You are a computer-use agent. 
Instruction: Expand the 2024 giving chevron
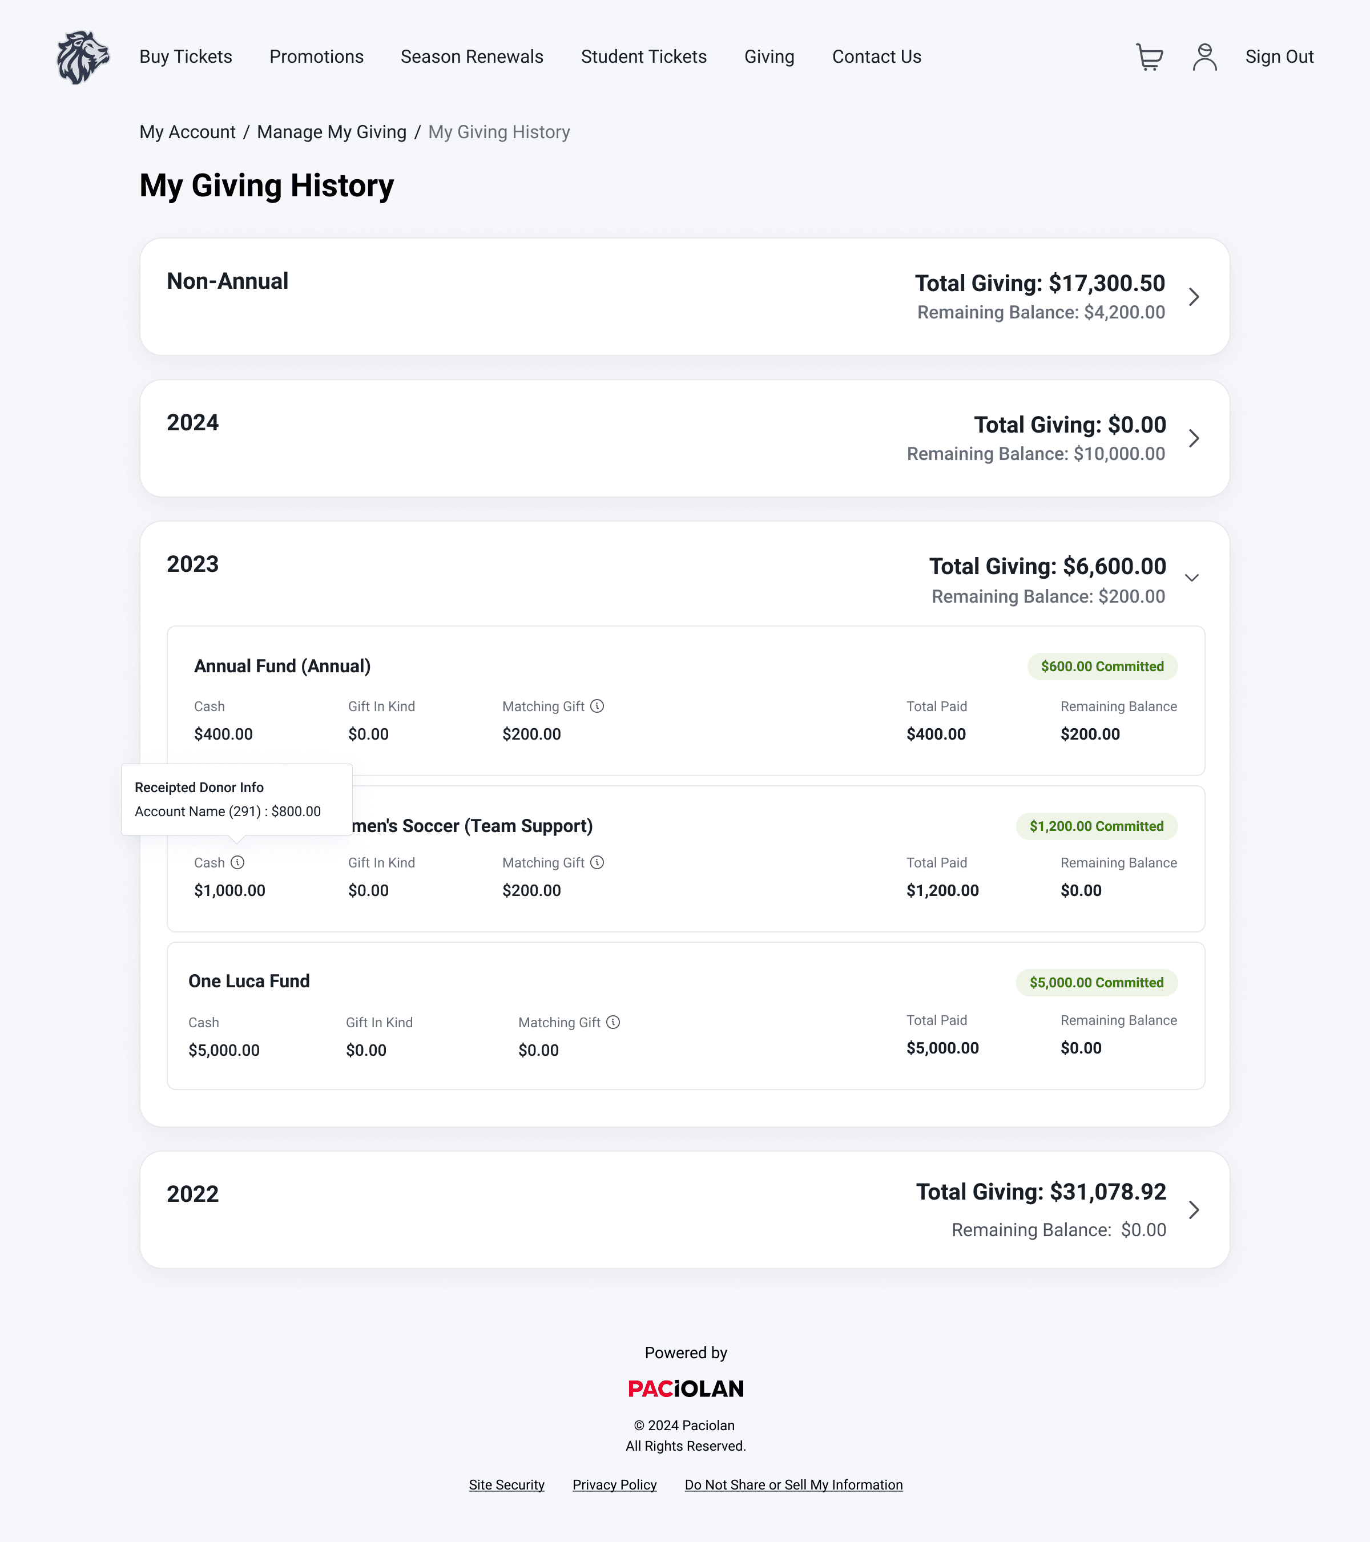1194,438
